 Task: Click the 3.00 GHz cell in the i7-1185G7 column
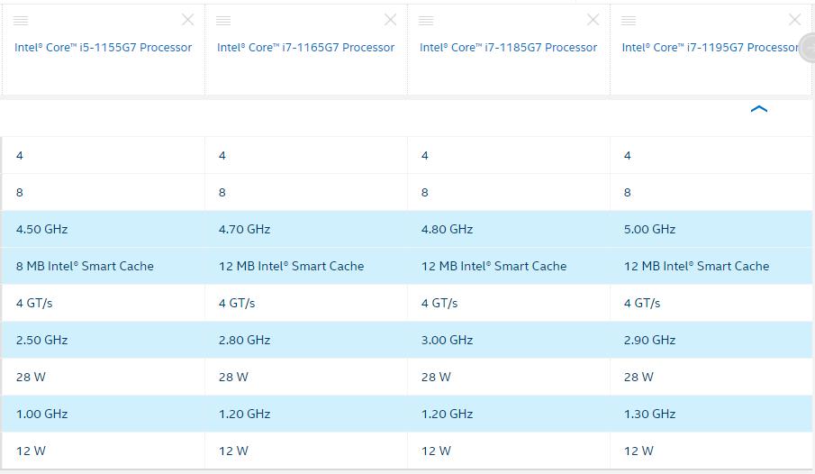click(x=509, y=340)
